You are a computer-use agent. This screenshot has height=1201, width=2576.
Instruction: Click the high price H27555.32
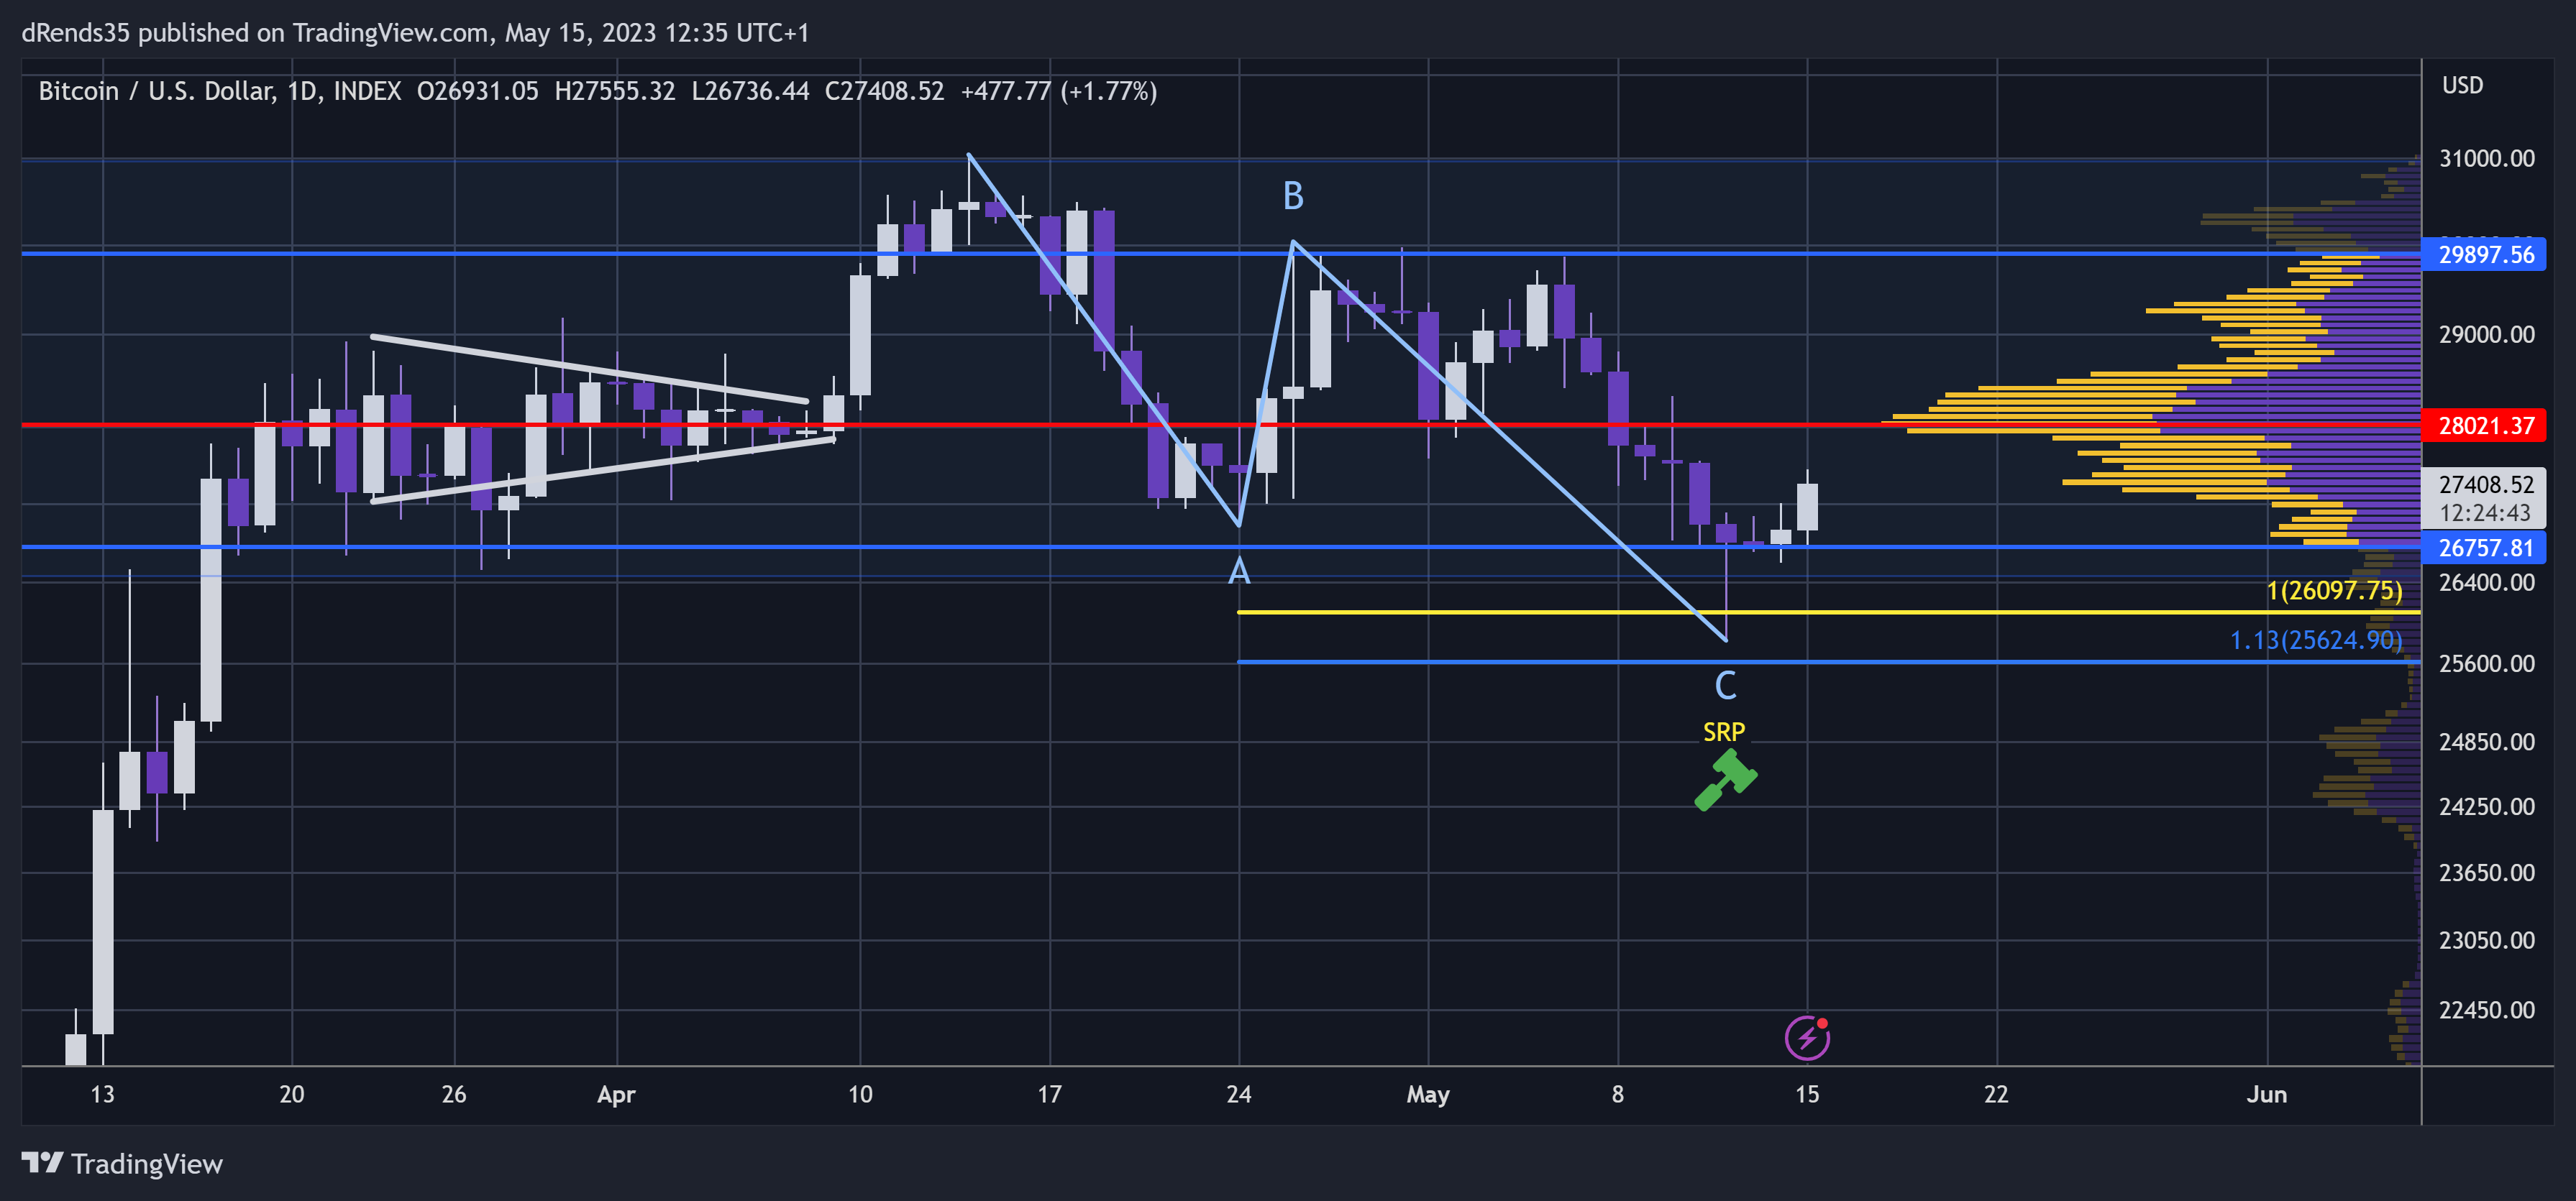pyautogui.click(x=614, y=92)
